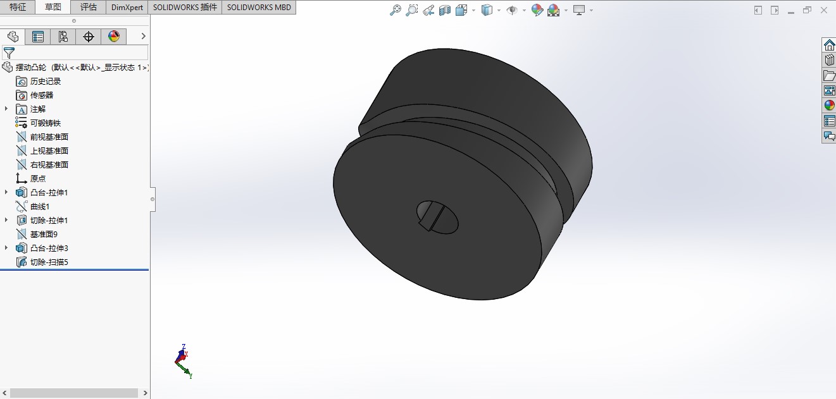
Task: Open the Display Style dropdown arrow
Action: pos(499,11)
